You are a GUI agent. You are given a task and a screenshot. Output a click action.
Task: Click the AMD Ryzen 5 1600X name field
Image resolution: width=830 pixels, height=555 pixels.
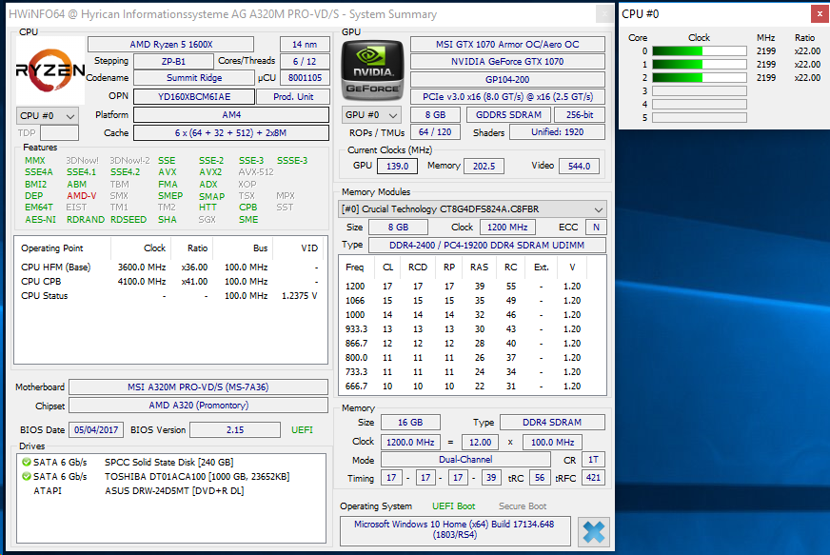(x=171, y=45)
